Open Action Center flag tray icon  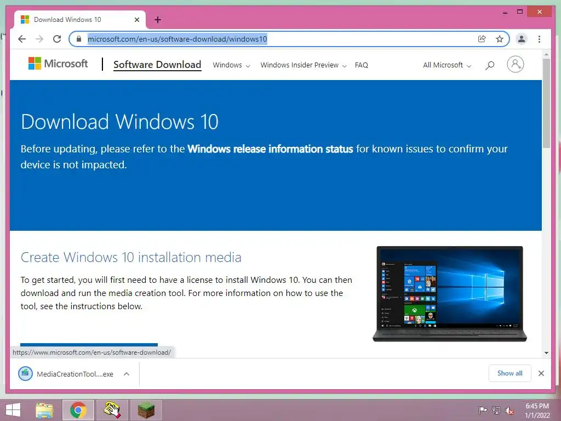tap(483, 411)
